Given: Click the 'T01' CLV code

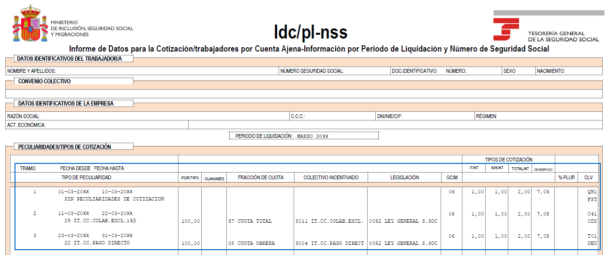Looking at the screenshot, I should click(x=592, y=236).
